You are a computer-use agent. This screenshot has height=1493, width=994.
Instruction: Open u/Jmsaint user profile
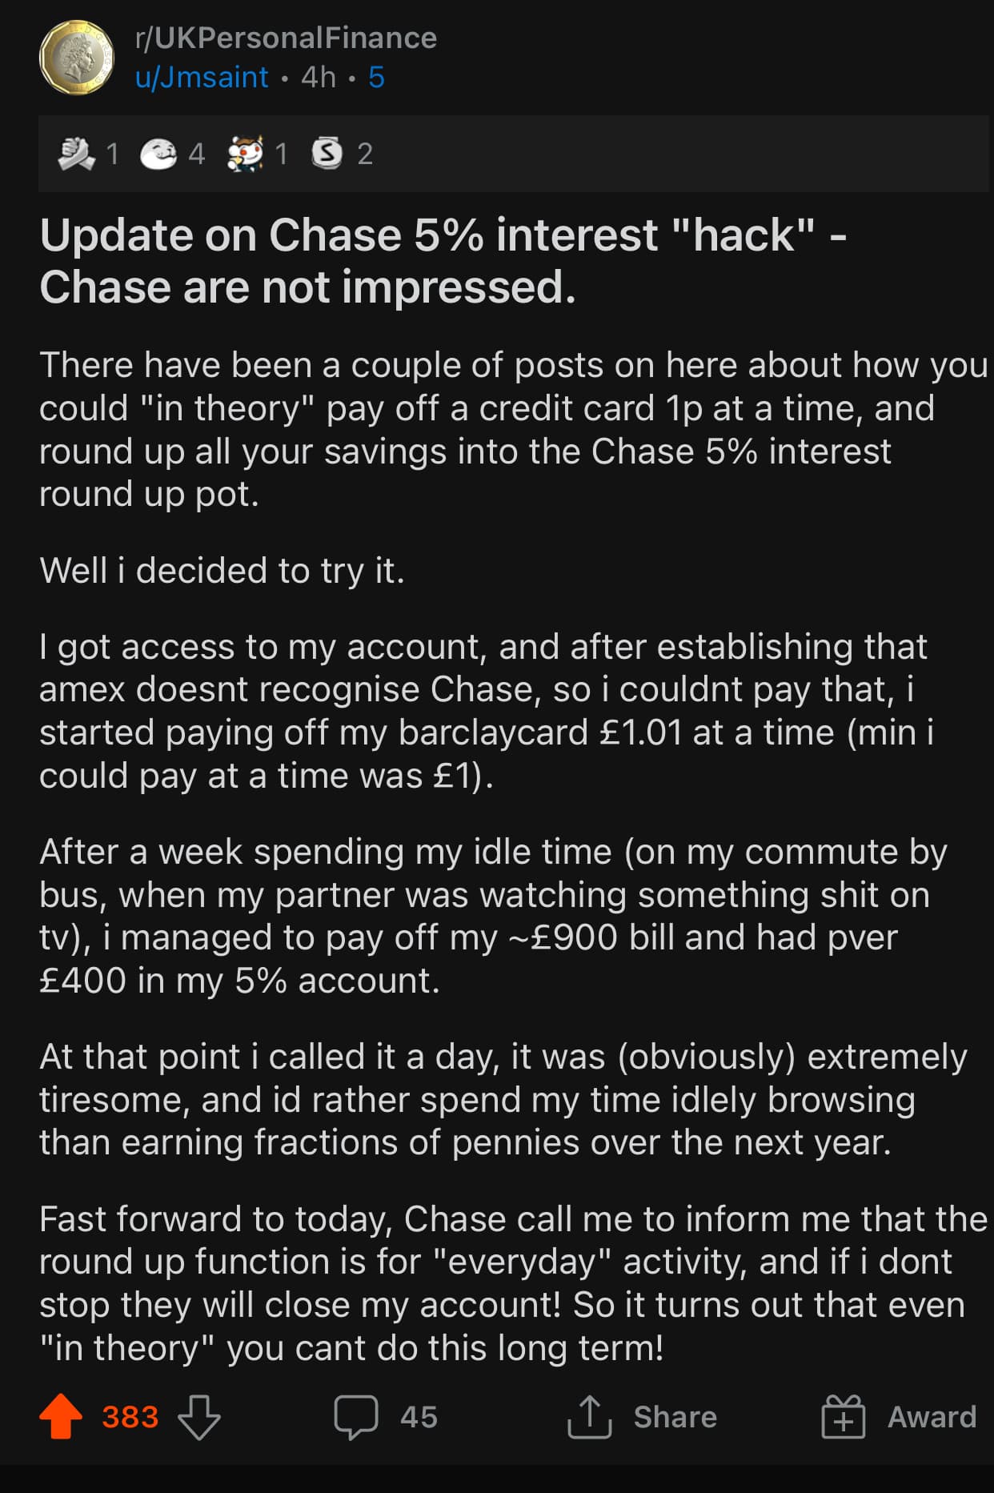tap(202, 77)
